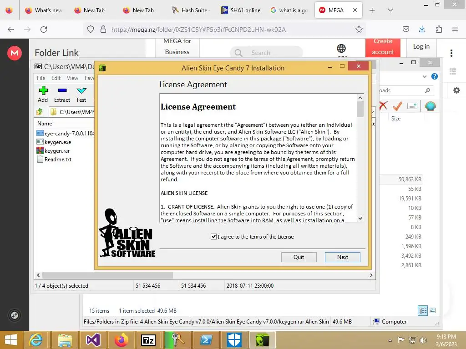This screenshot has width=466, height=349.
Task: Expand the ribbon chevron beside help icon
Action: click(x=425, y=76)
